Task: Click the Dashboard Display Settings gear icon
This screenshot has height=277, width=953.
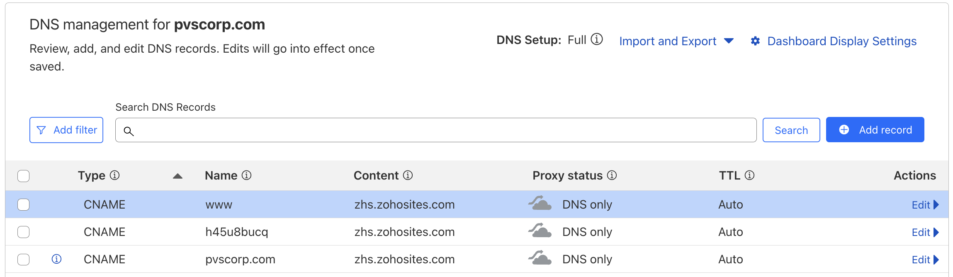Action: click(x=755, y=41)
